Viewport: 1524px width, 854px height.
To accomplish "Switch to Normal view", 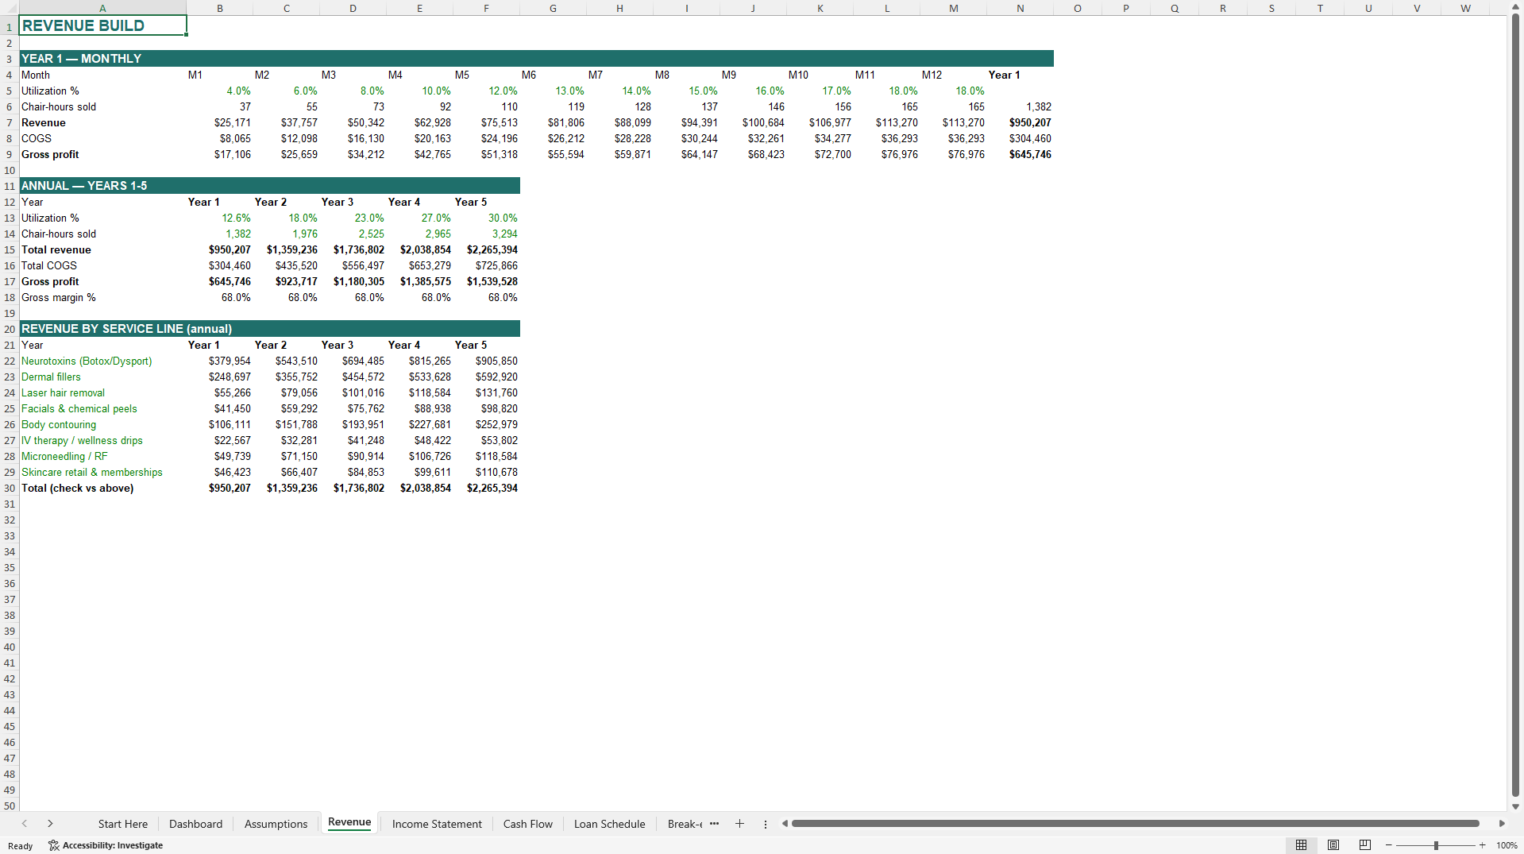I will pyautogui.click(x=1301, y=845).
